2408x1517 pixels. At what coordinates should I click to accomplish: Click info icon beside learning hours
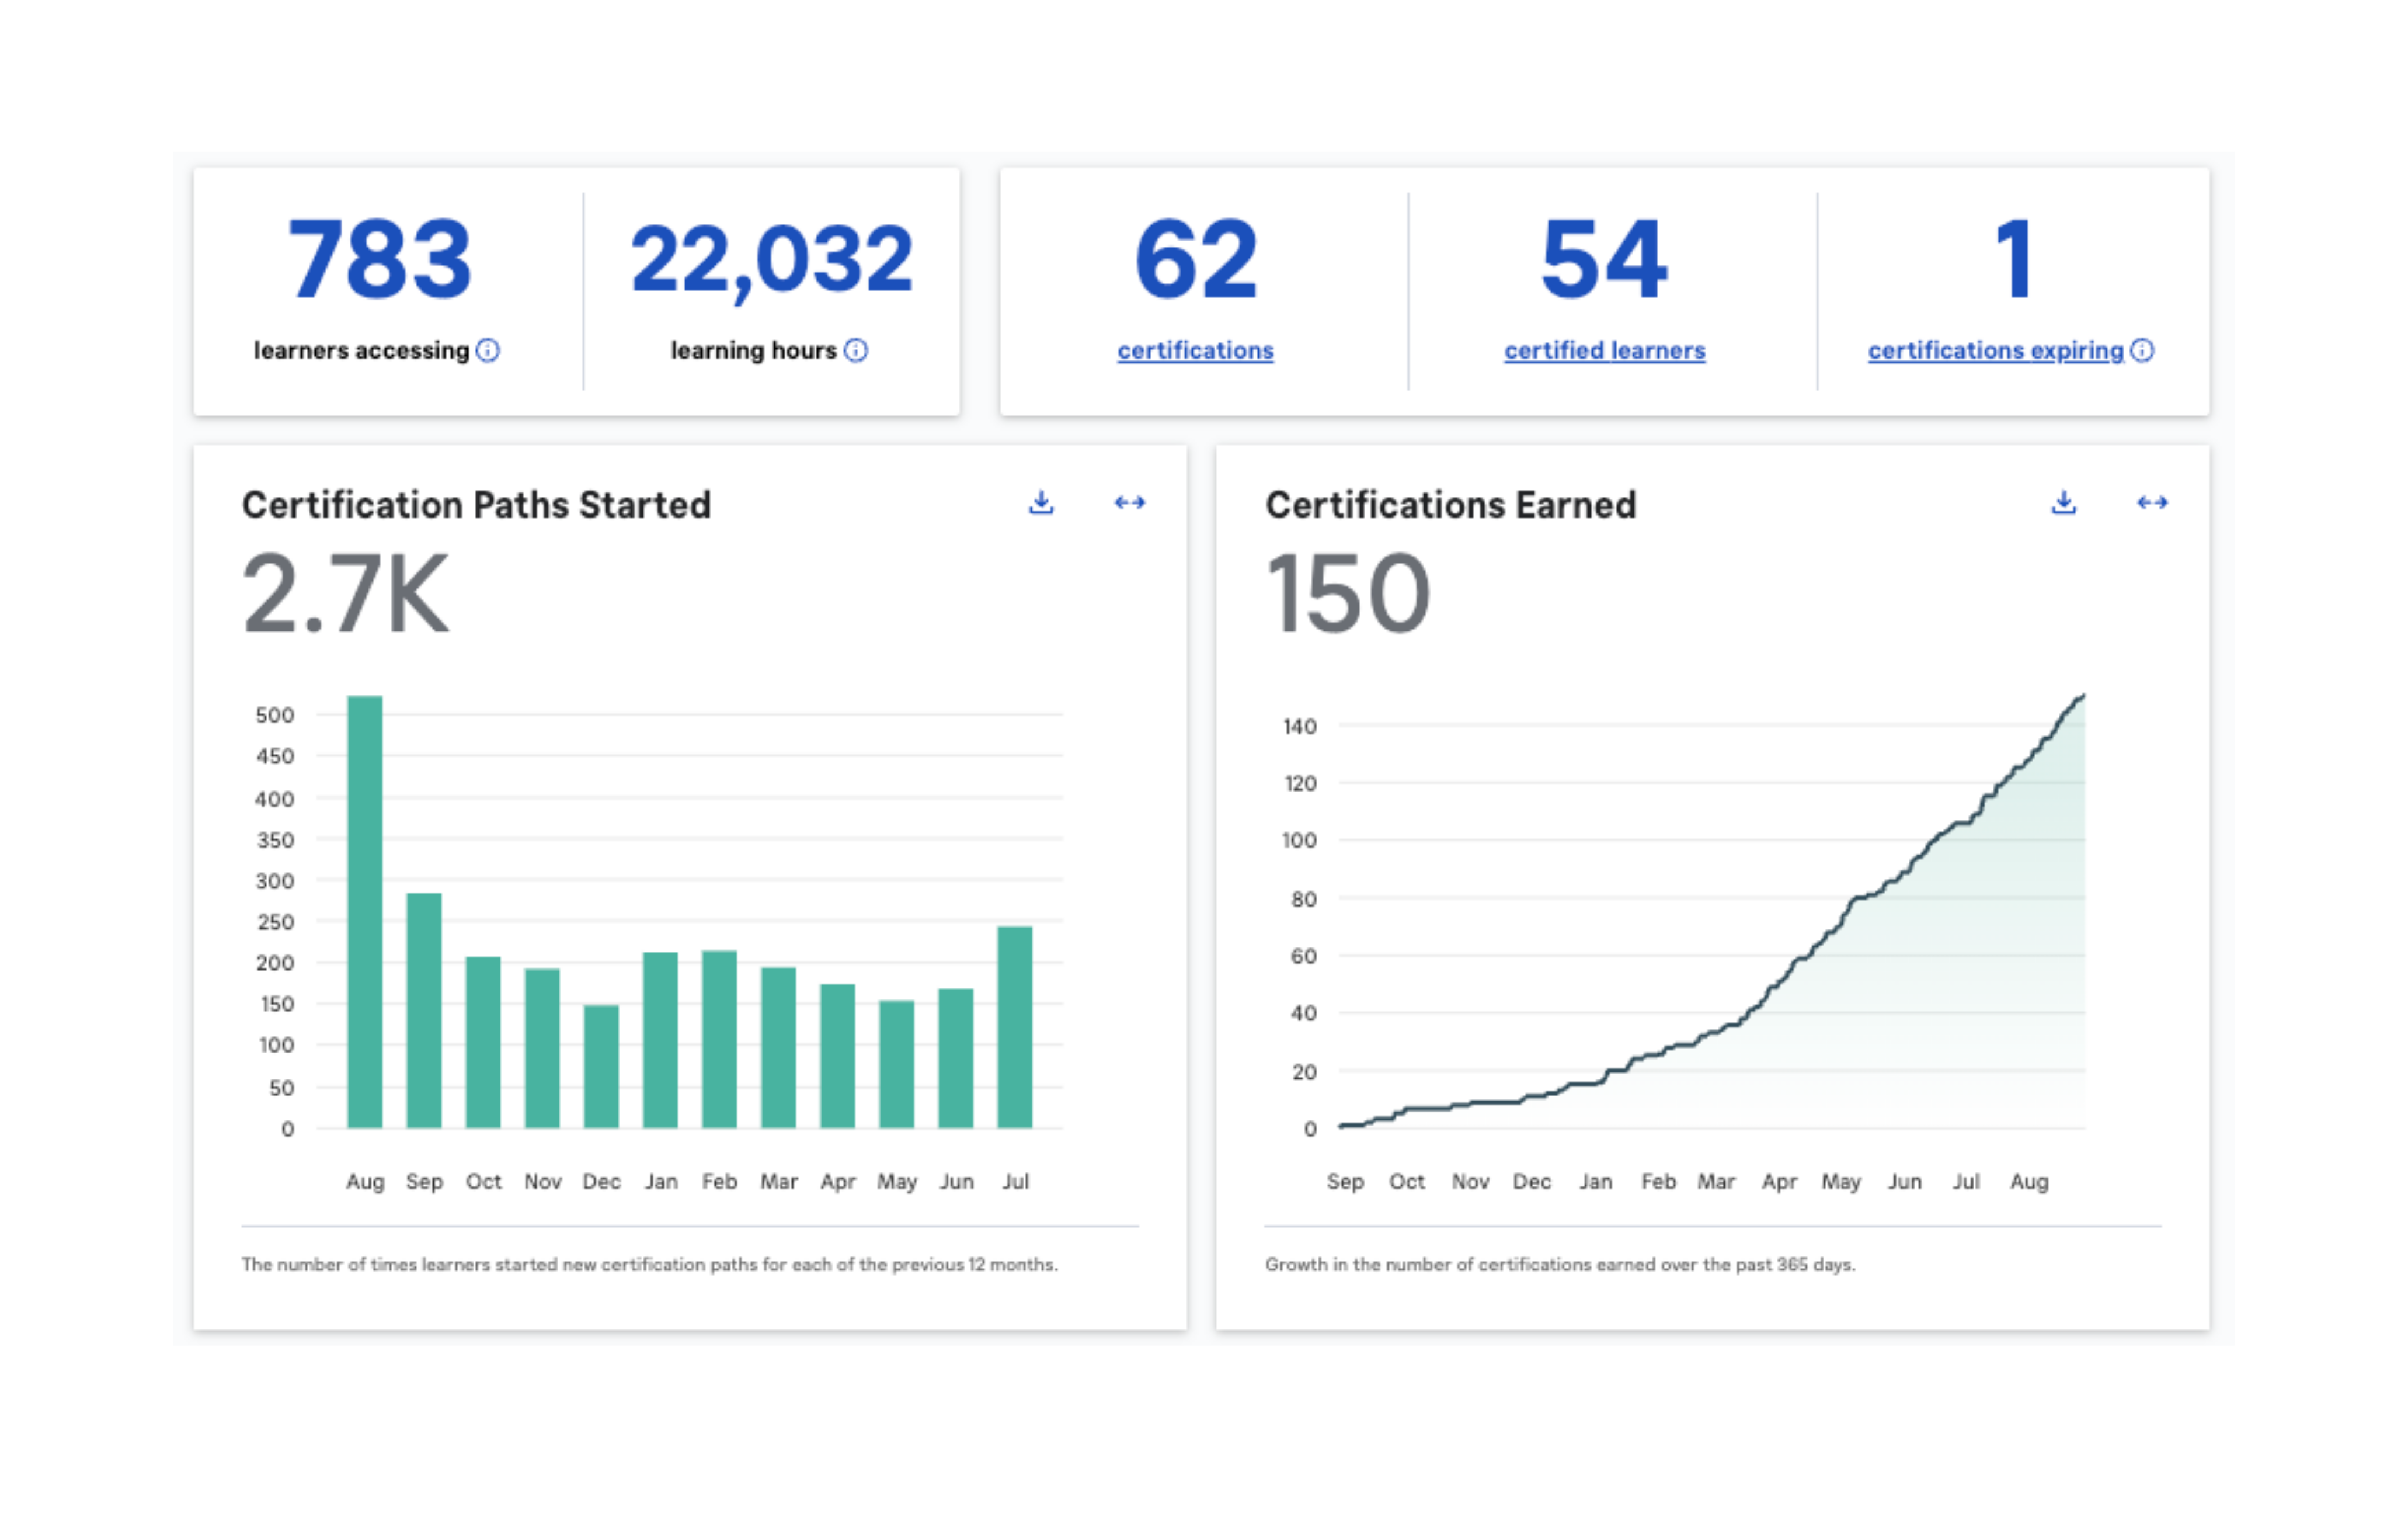856,350
